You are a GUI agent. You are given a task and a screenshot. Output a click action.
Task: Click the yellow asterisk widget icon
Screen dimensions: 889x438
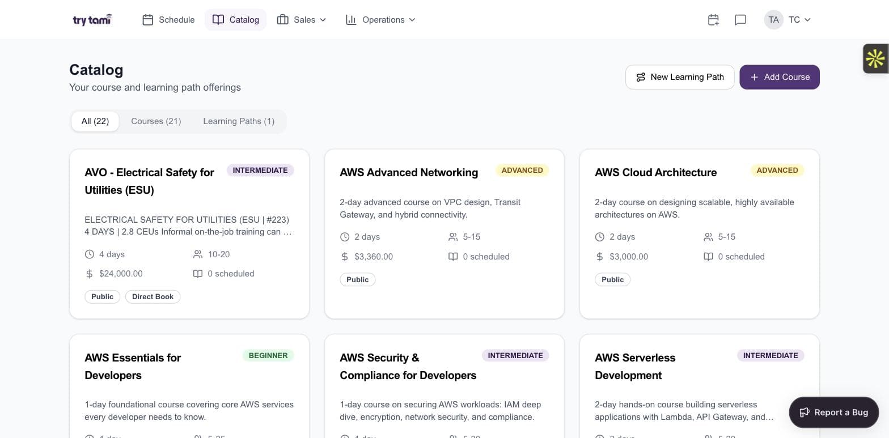(x=875, y=58)
